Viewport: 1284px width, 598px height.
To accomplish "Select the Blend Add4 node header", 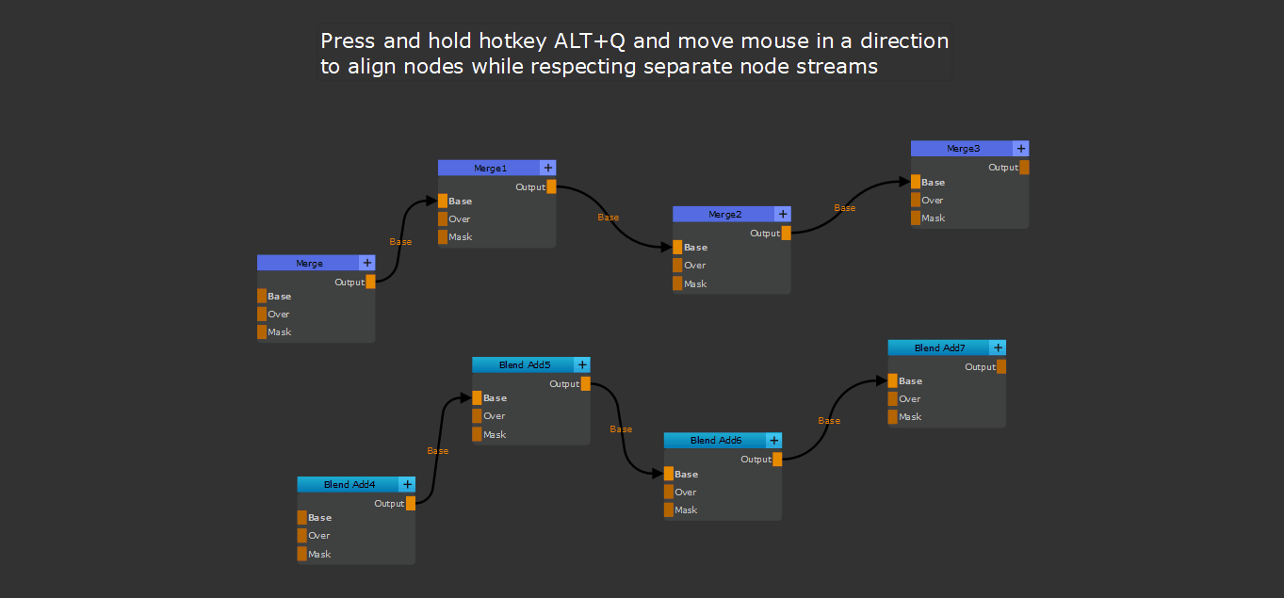I will coord(349,484).
